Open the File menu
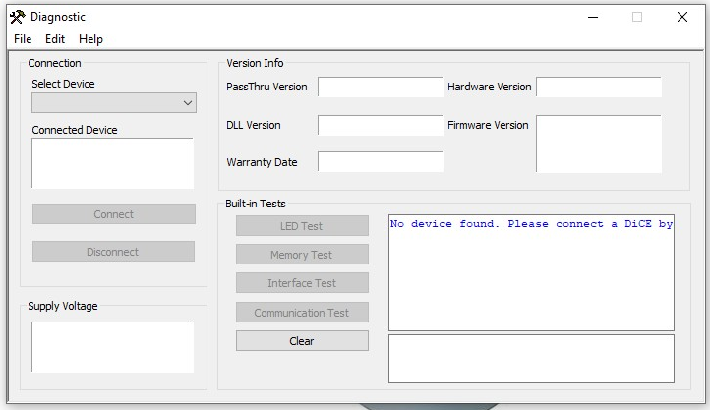 [x=23, y=39]
